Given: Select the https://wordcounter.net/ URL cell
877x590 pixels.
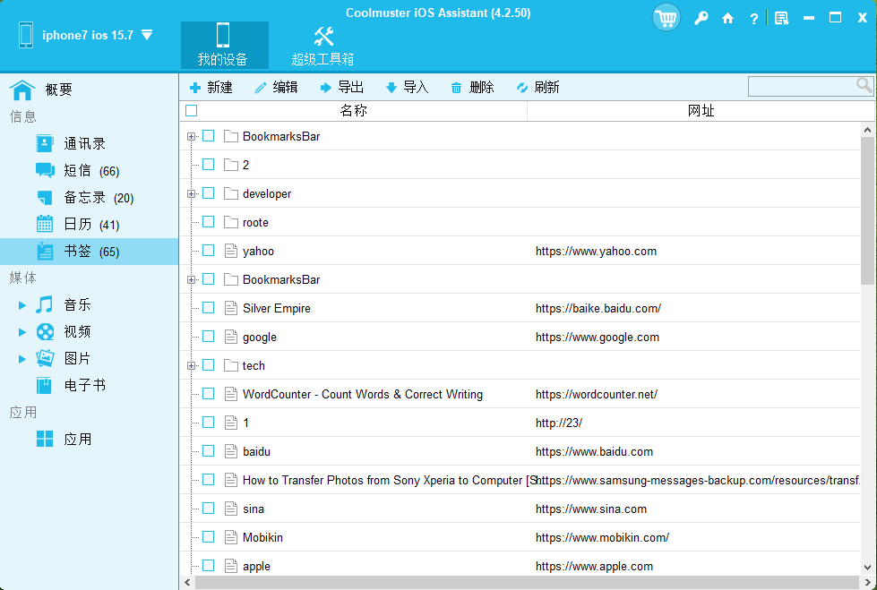Looking at the screenshot, I should pyautogui.click(x=597, y=394).
